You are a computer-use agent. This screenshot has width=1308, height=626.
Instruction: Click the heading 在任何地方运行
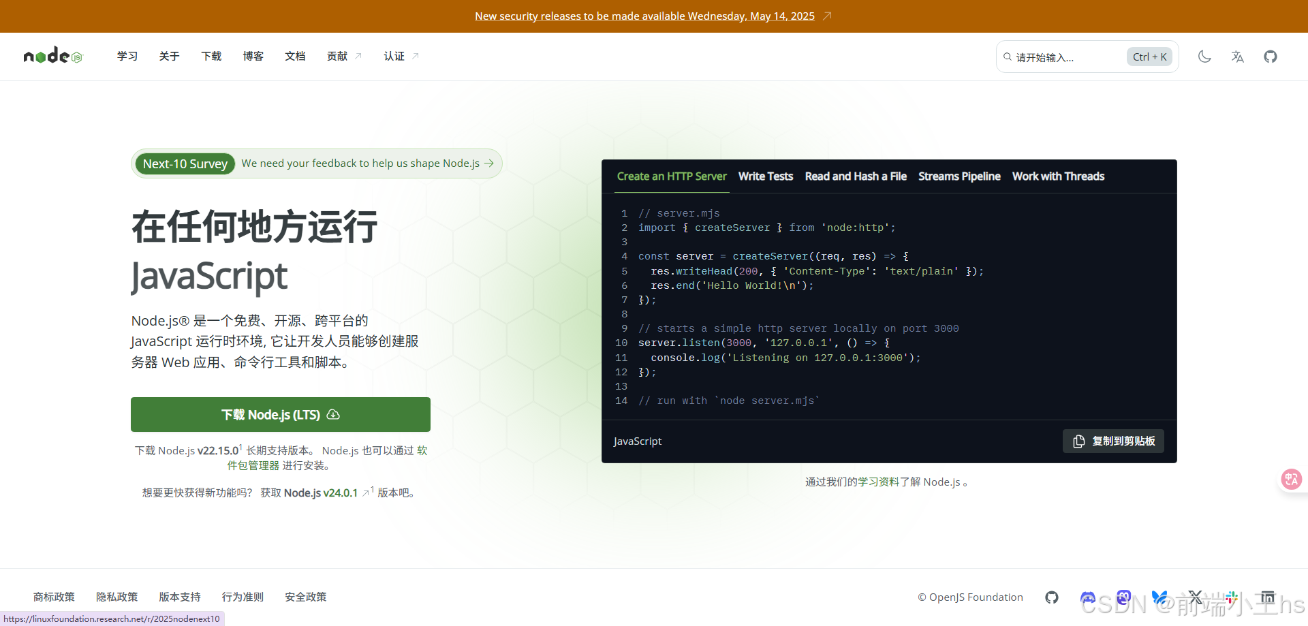pos(254,227)
